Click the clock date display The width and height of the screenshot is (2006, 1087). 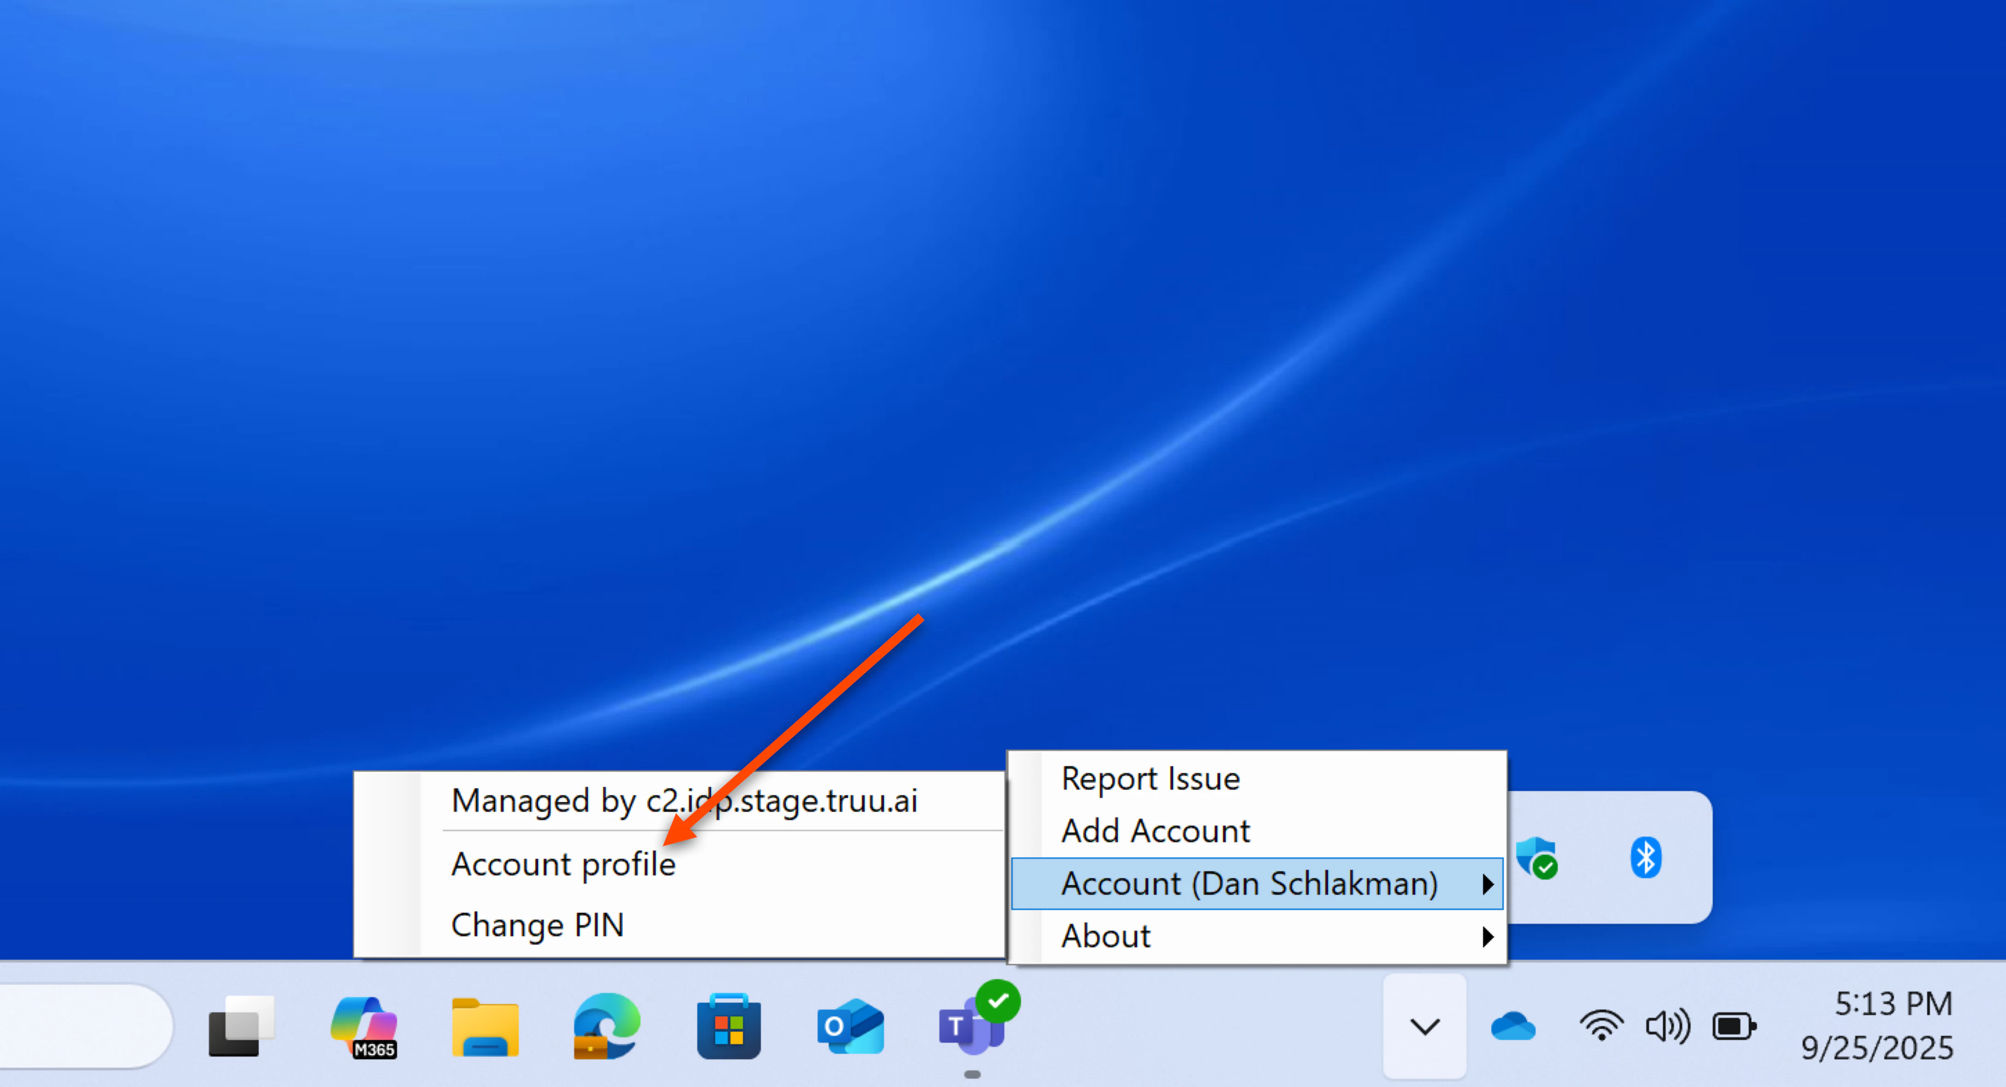[x=1877, y=1026]
